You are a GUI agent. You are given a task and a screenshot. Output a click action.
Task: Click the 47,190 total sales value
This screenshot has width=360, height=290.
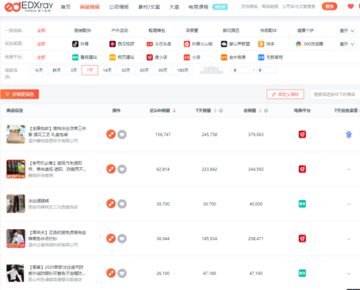point(256,273)
